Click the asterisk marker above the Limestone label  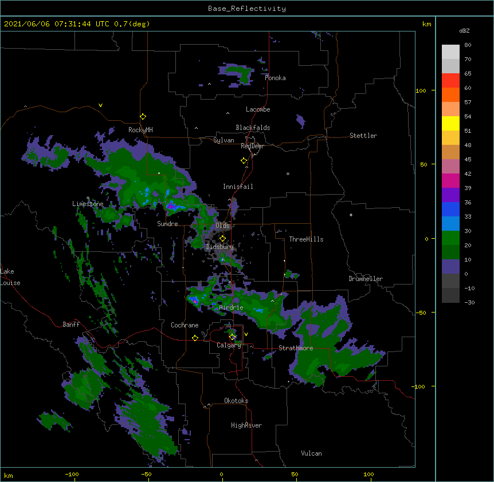88,198
